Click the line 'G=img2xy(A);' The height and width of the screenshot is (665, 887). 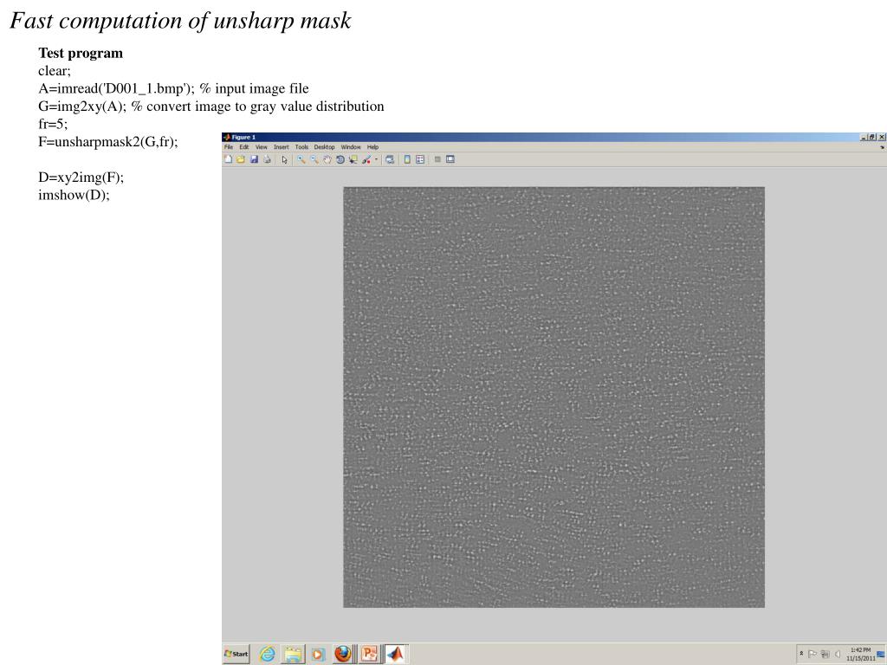pyautogui.click(x=82, y=107)
